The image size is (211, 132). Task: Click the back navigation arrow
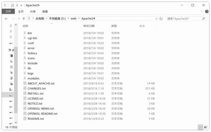pos(6,19)
